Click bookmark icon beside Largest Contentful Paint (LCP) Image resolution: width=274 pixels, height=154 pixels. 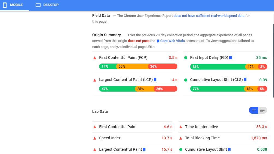coord(155,80)
